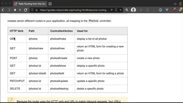Click the Photos controller code word
Image resolution: width=183 pixels, height=103 pixels.
[94, 21]
